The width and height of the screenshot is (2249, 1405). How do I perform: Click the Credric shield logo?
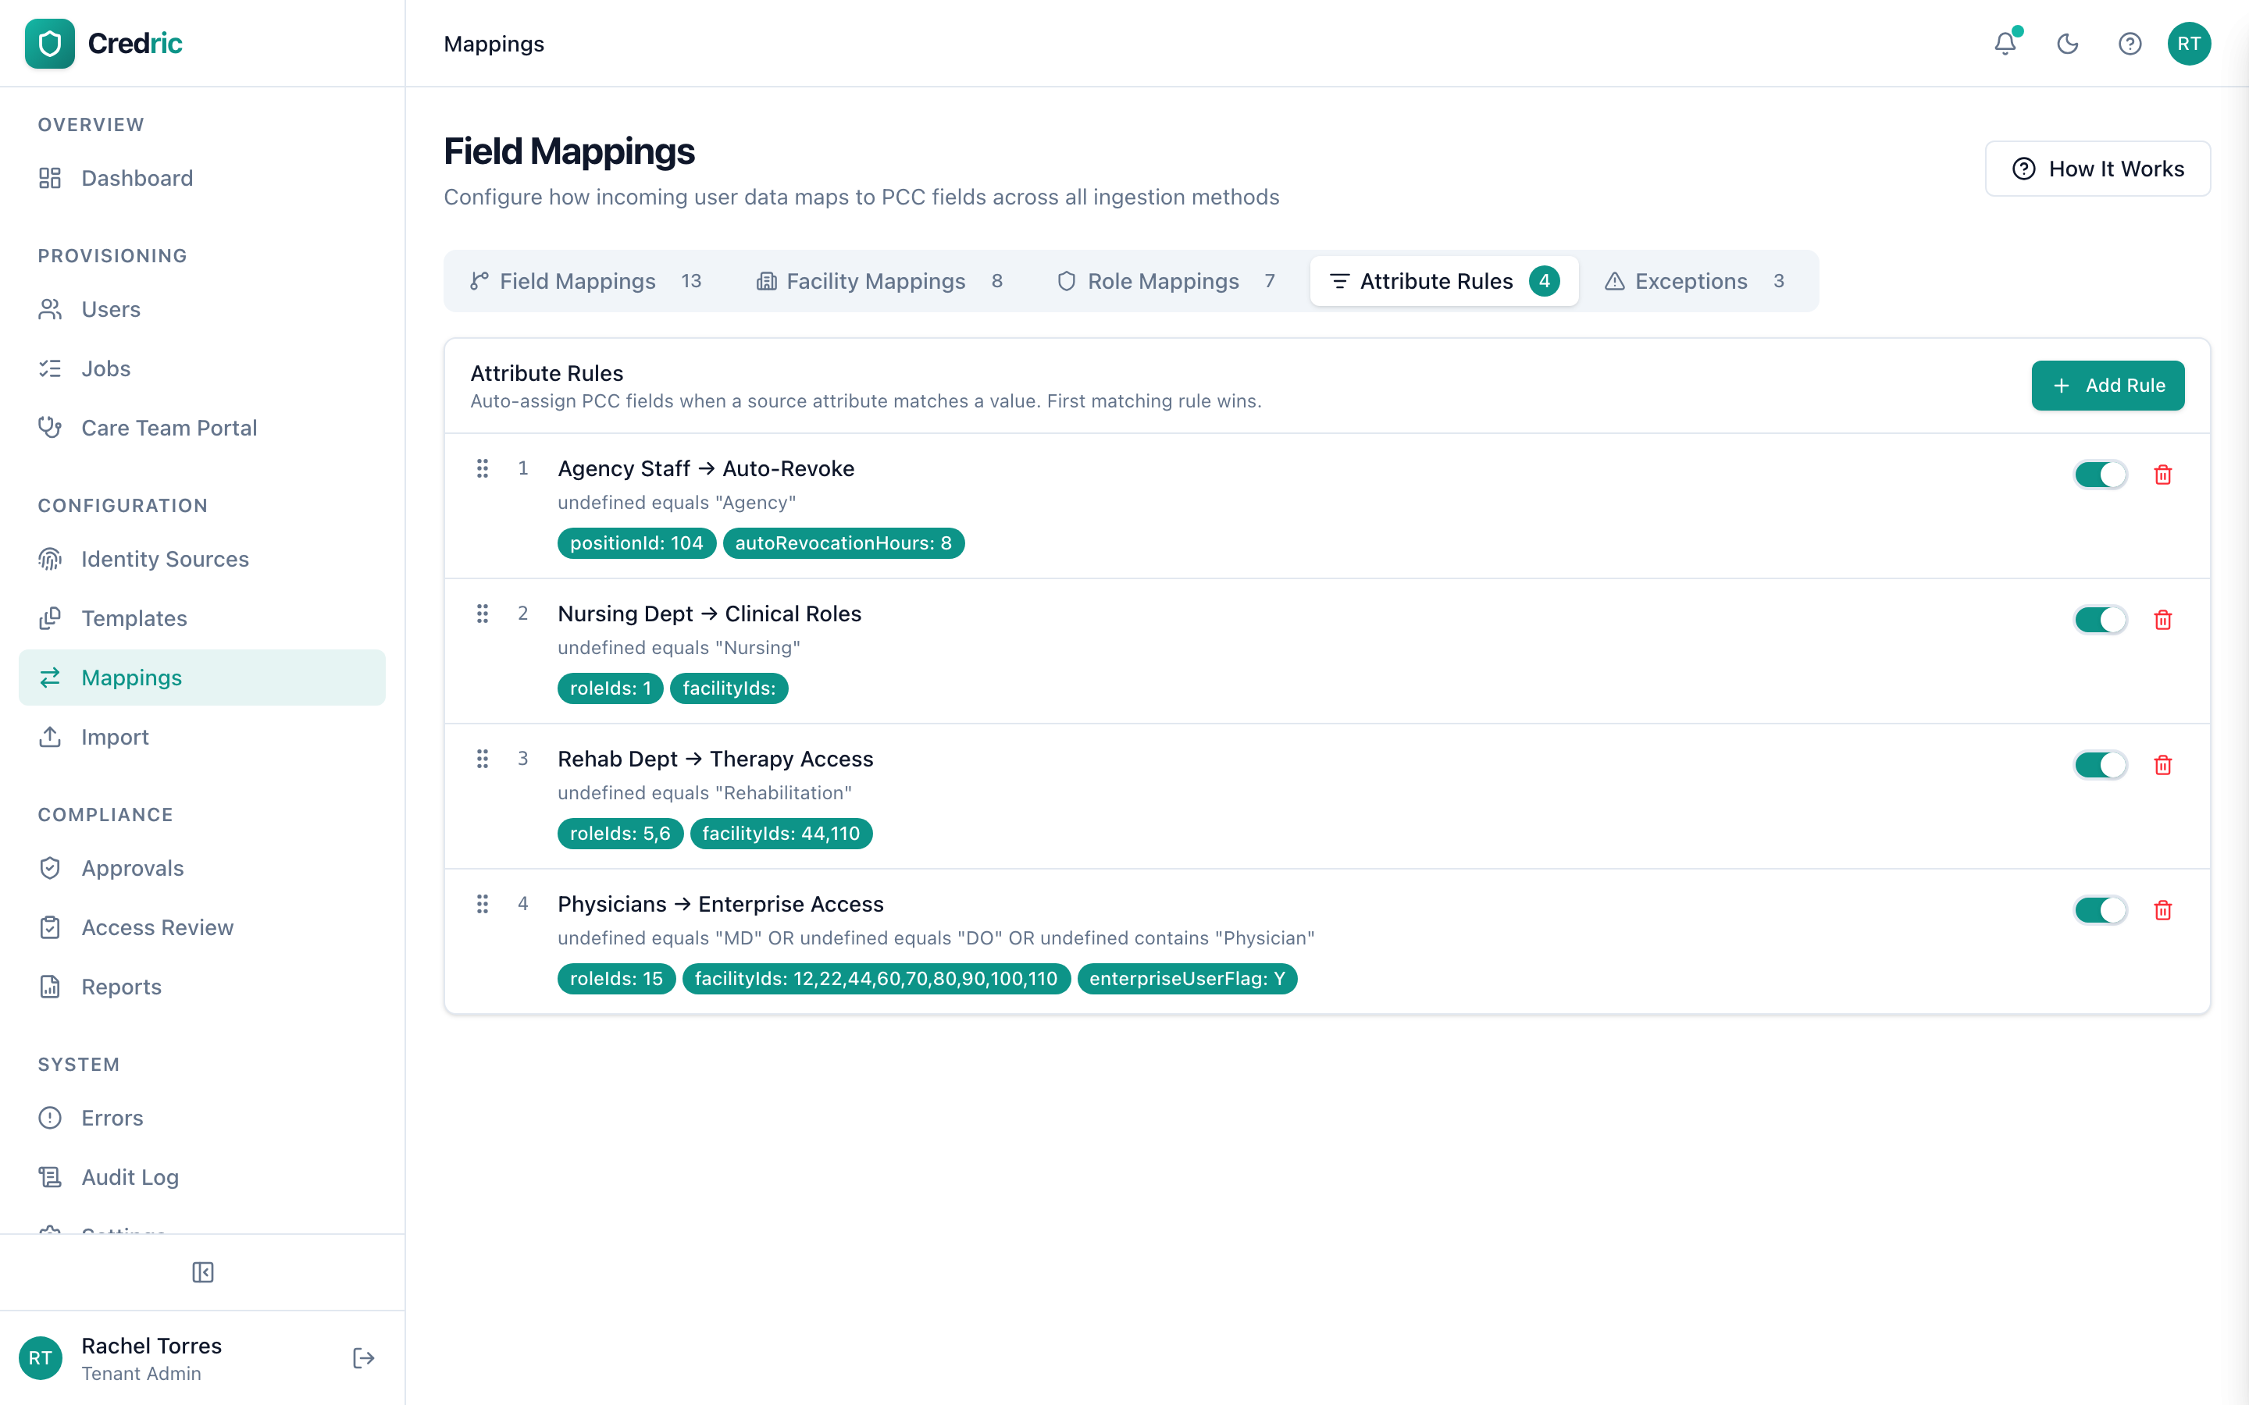50,44
